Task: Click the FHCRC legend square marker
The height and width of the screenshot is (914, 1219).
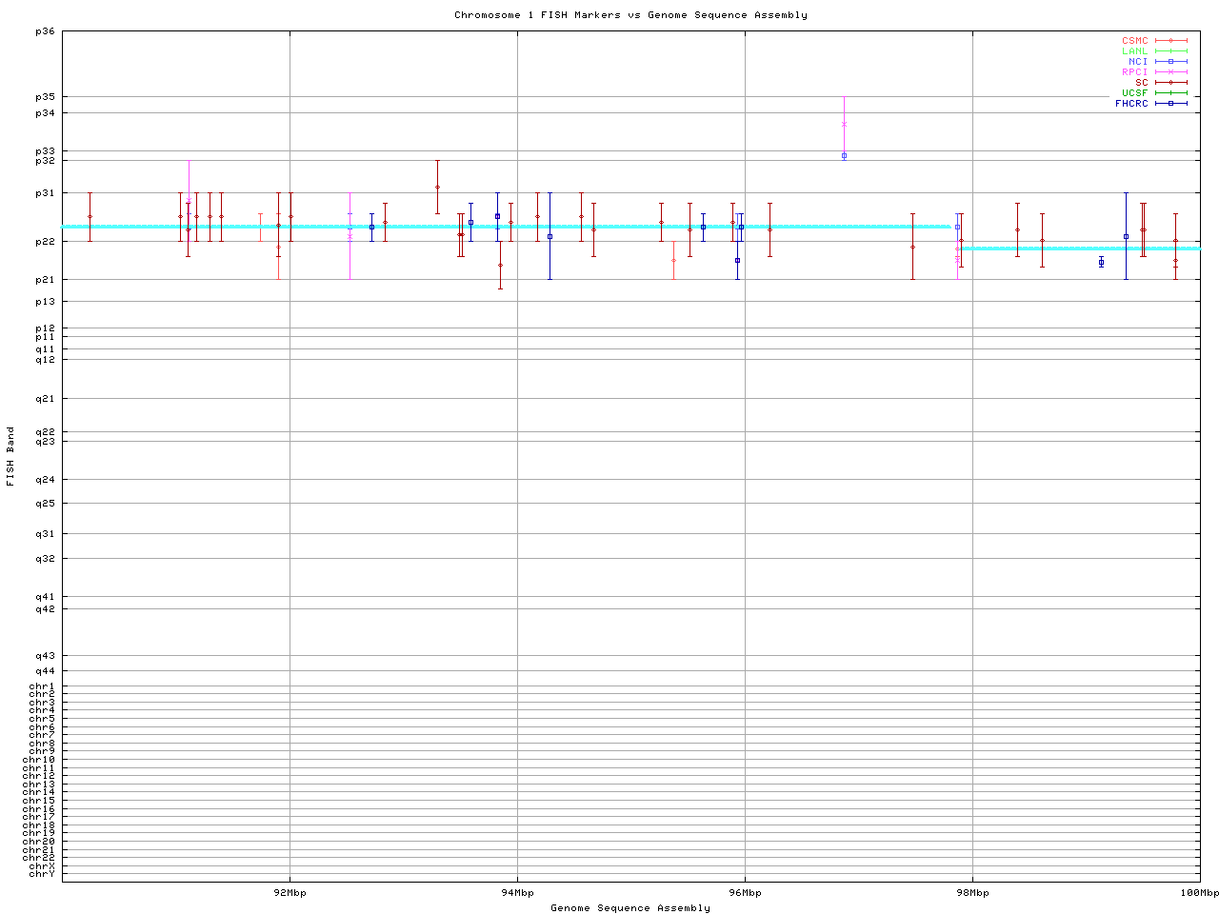Action: 1170,104
